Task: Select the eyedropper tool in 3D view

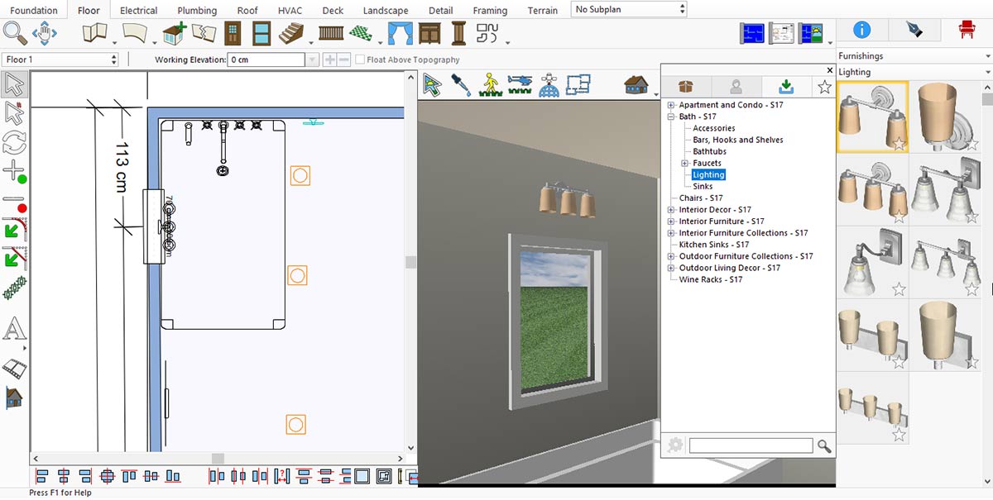Action: tap(460, 84)
